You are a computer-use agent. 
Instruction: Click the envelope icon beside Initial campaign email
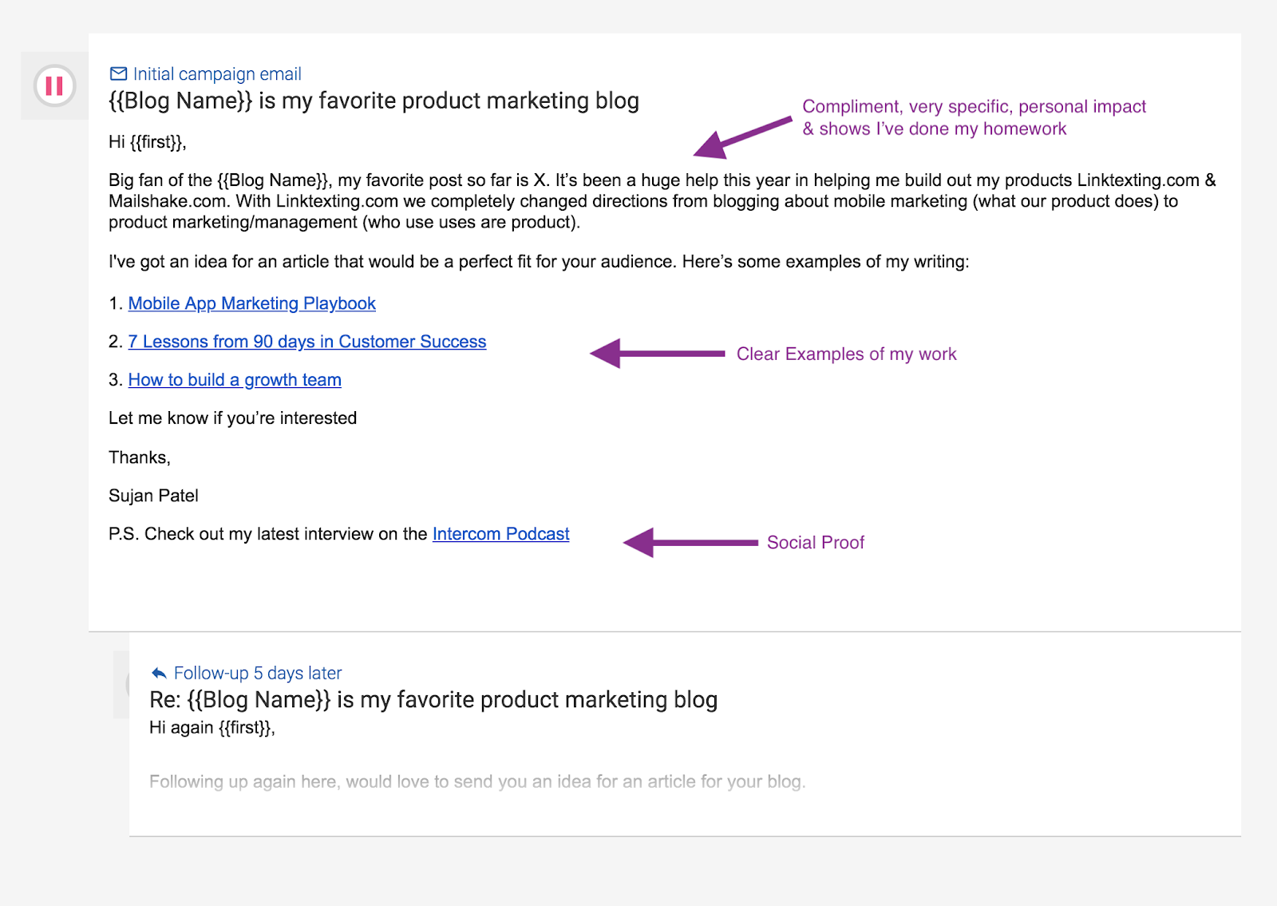(118, 74)
